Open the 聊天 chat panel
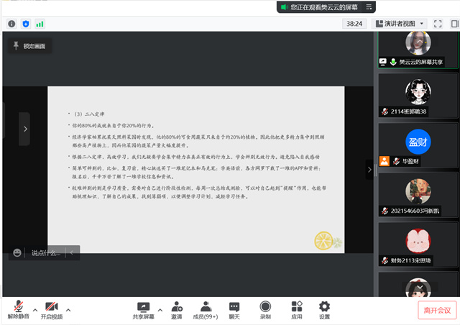 [234, 311]
